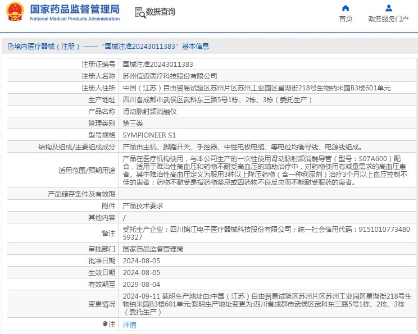Click the 附件 row label
Image resolution: width=418 pixels, height=334 pixels.
coord(108,206)
